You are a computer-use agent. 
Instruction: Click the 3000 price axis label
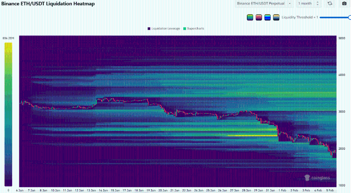point(342,111)
